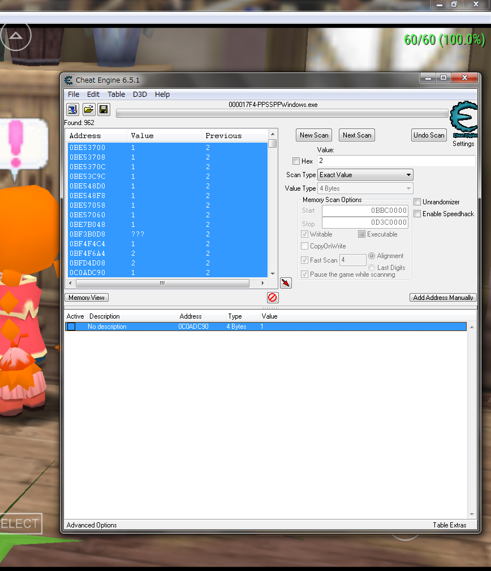Image resolution: width=491 pixels, height=571 pixels.
Task: Open the Scan Type dropdown
Action: tap(365, 175)
